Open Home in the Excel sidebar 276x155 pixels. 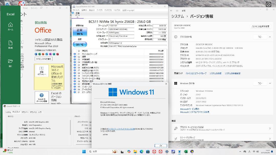coord(10,27)
